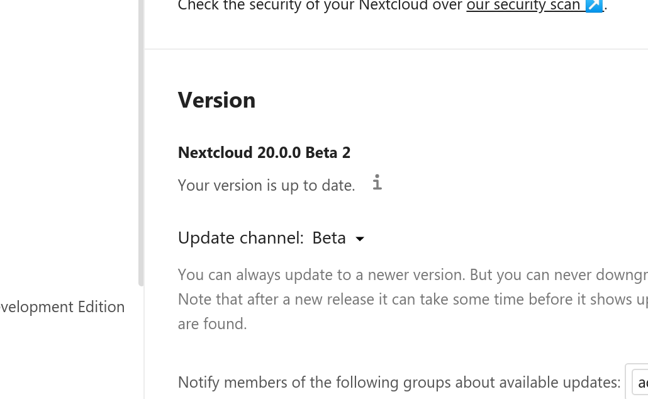Image resolution: width=648 pixels, height=399 pixels.
Task: Click the blue arrow icon after security scan
Action: pyautogui.click(x=595, y=6)
